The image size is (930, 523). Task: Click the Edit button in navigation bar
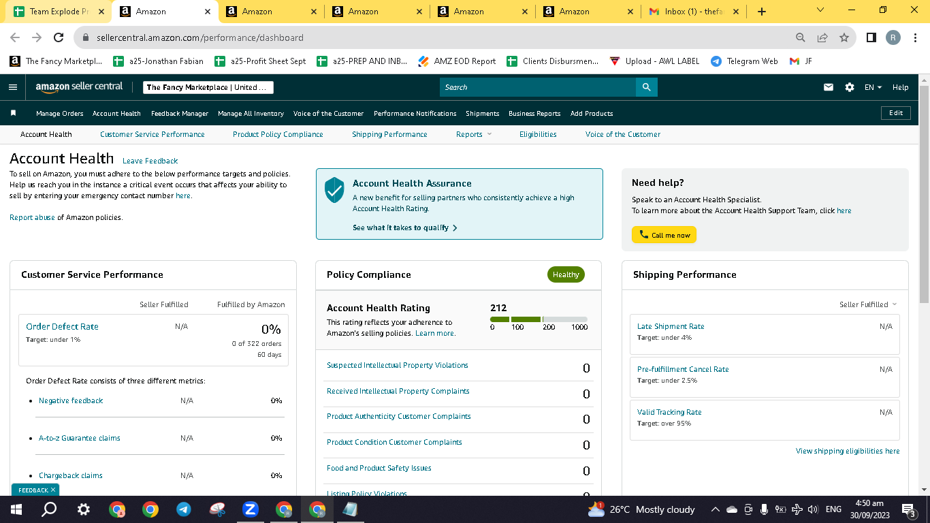point(896,113)
